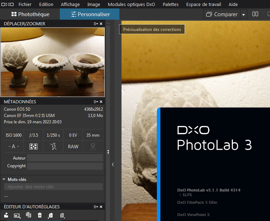Toggle side-by-side split view icon
Screen dimensions: 270x221
[x=255, y=14]
